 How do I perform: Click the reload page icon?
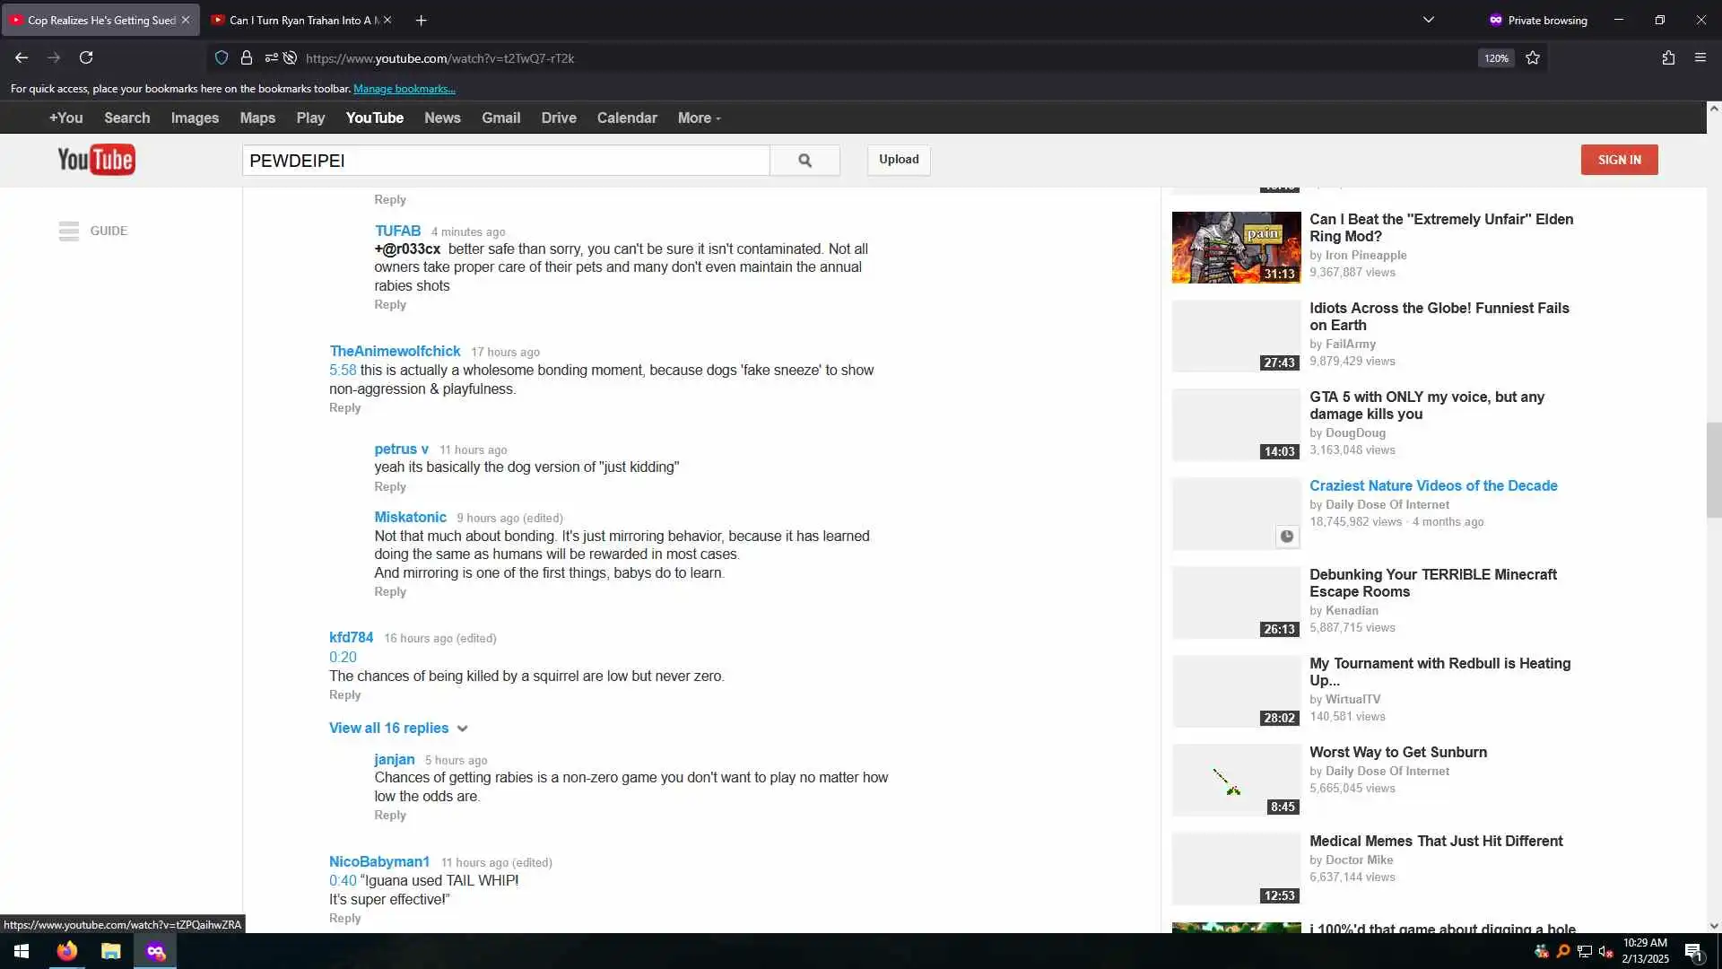click(86, 58)
